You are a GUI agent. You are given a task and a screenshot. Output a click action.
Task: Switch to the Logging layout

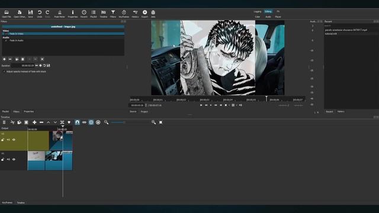pos(258,11)
